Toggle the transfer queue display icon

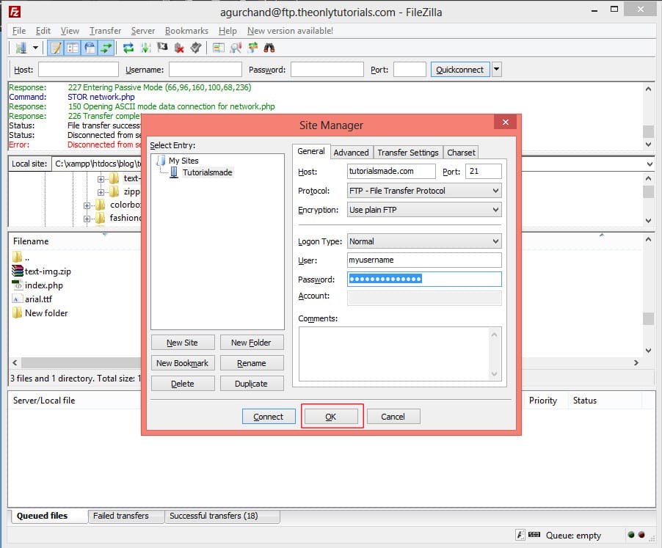(x=106, y=48)
